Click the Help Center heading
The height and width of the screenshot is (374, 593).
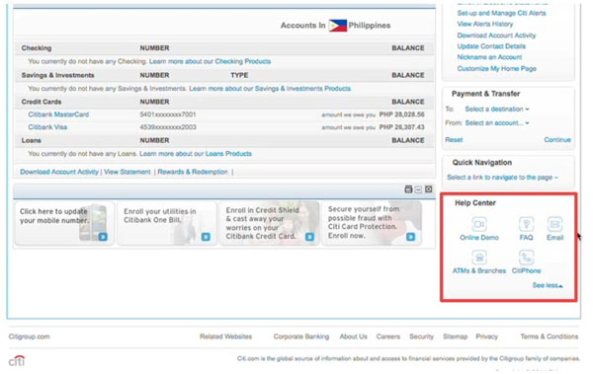[475, 203]
